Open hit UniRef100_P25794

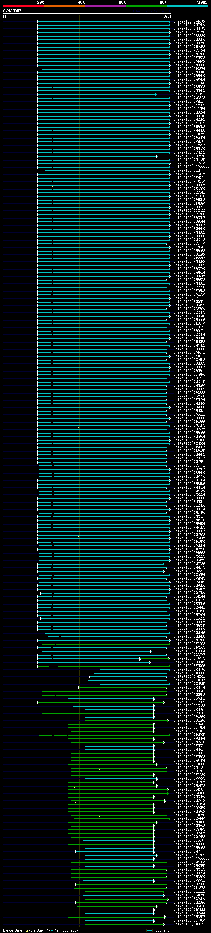[x=189, y=50]
